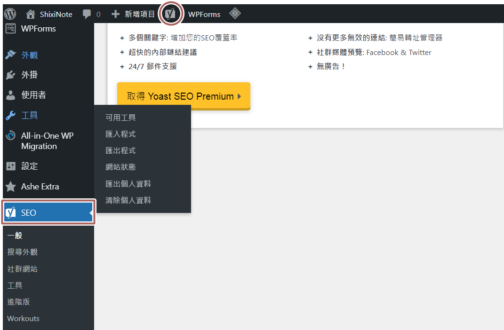Select 匯入程式 in the flyout

[x=120, y=134]
